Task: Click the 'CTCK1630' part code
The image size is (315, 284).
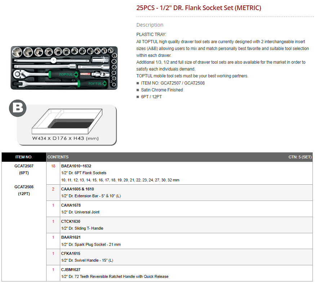Action: point(71,221)
